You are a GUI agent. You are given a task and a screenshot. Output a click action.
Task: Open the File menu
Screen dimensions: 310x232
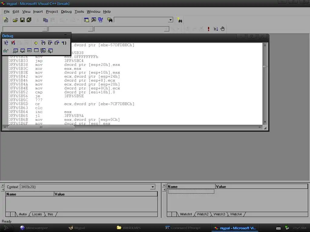[7, 11]
